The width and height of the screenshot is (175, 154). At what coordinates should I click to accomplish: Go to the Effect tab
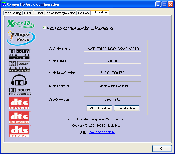[39, 13]
